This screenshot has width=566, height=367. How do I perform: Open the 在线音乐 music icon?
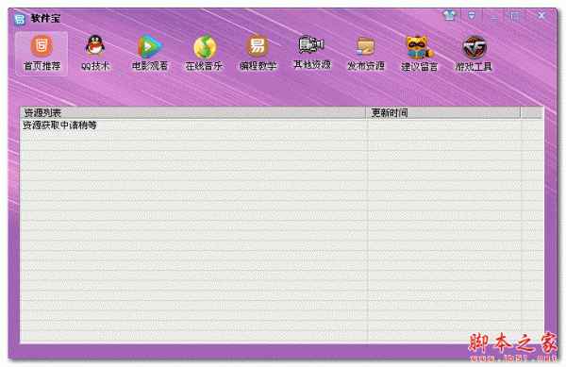pyautogui.click(x=204, y=54)
